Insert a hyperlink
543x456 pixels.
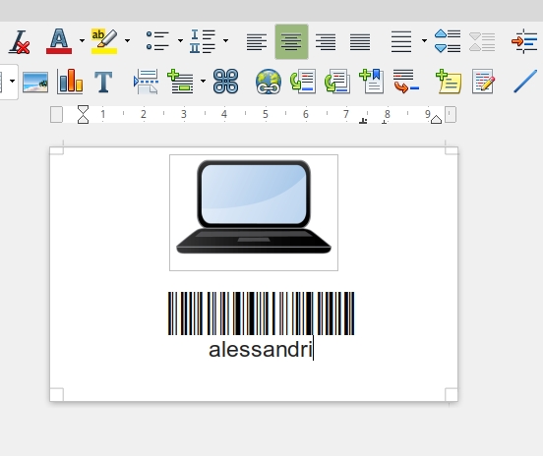268,82
